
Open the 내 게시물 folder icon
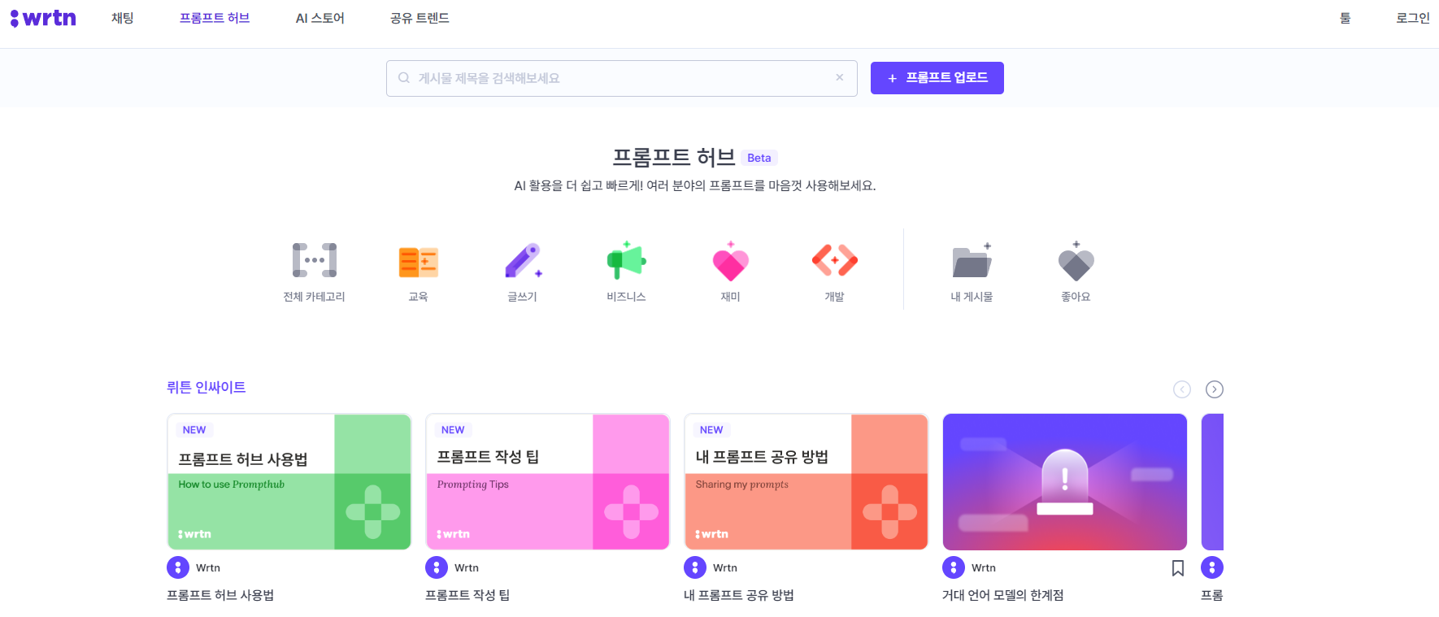[x=972, y=261]
